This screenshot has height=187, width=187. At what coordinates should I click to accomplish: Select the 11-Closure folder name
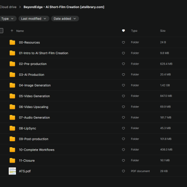[x=27, y=160]
